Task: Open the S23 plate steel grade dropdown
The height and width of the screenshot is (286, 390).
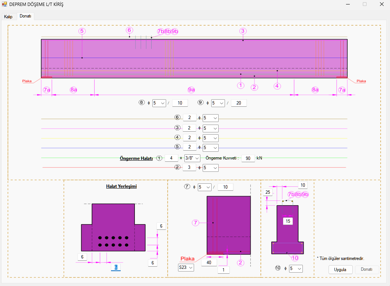Action: [x=186, y=267]
